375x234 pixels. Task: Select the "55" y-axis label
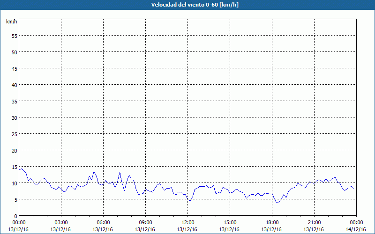15,36
